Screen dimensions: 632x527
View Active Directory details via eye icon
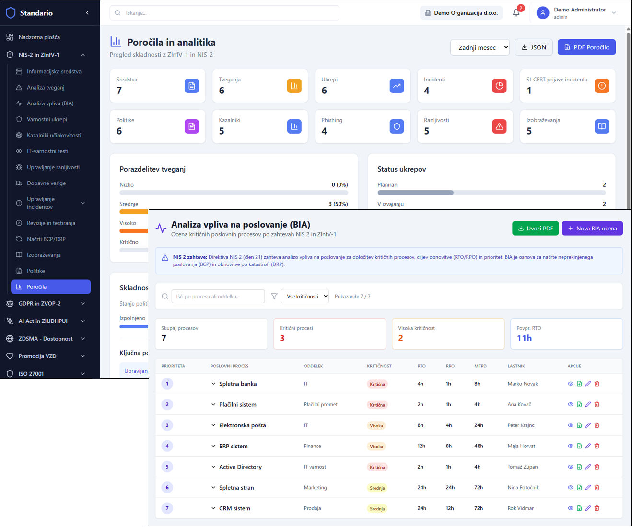point(571,467)
